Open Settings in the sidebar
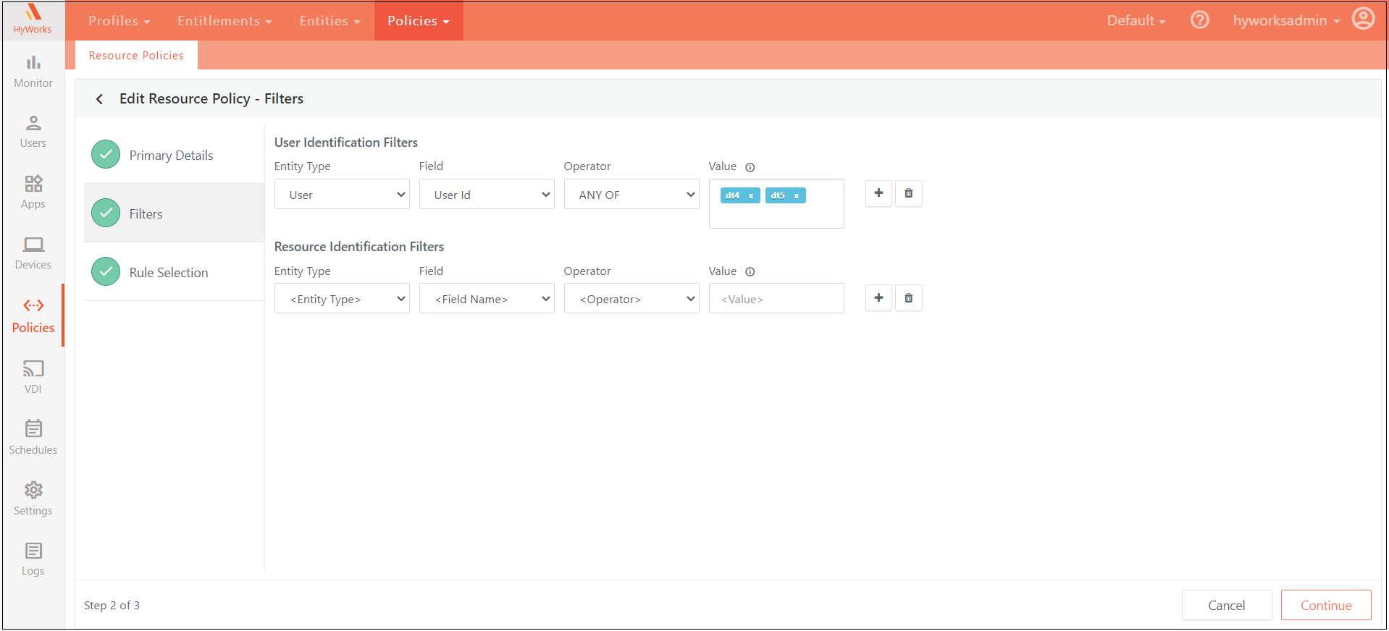Screen dimensions: 1389x631 33,499
